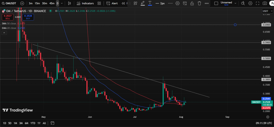Open the quick search icon
Screen dimensions: 274x127
(243, 3)
